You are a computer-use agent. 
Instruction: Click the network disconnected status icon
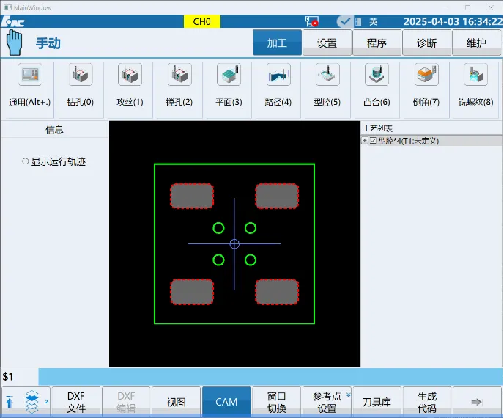[311, 21]
